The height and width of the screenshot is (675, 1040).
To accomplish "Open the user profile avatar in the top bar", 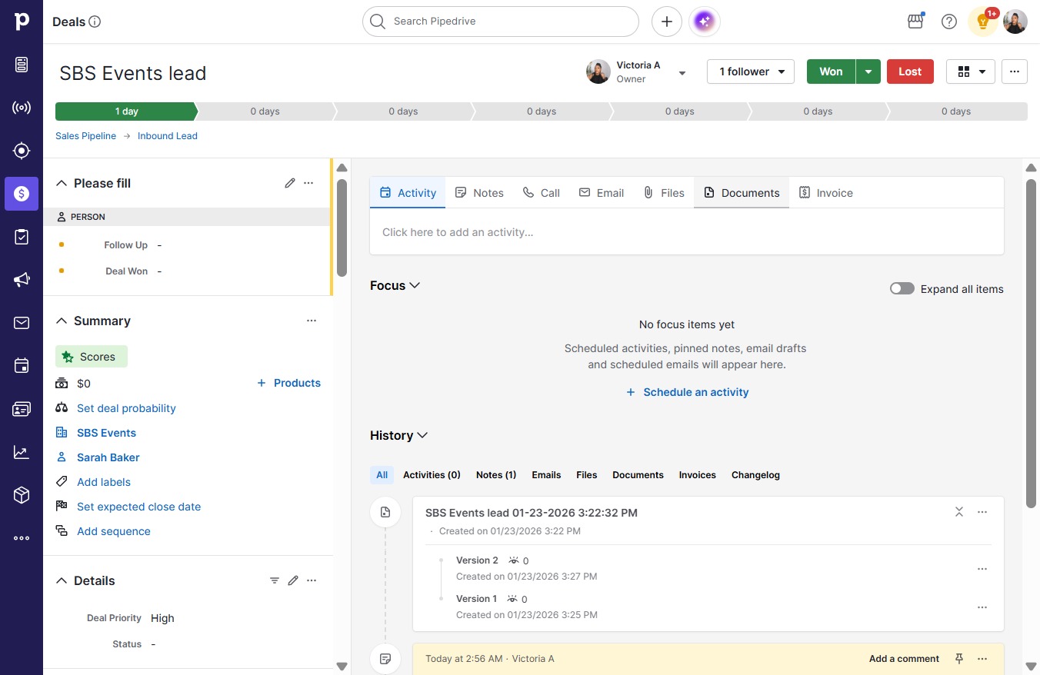I will 1015,22.
